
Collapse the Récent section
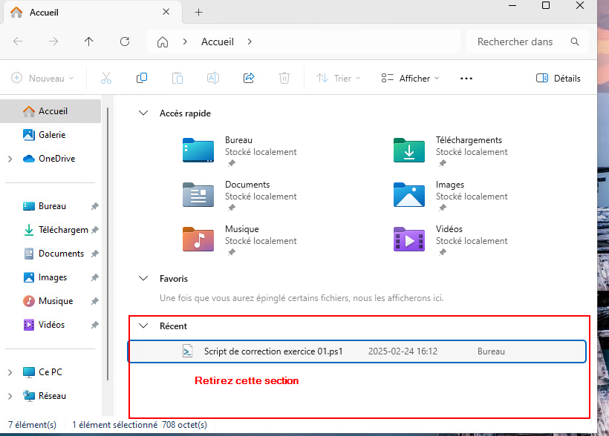(143, 326)
